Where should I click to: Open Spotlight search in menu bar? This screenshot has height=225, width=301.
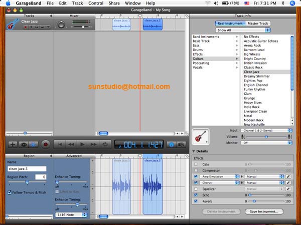[x=292, y=3]
